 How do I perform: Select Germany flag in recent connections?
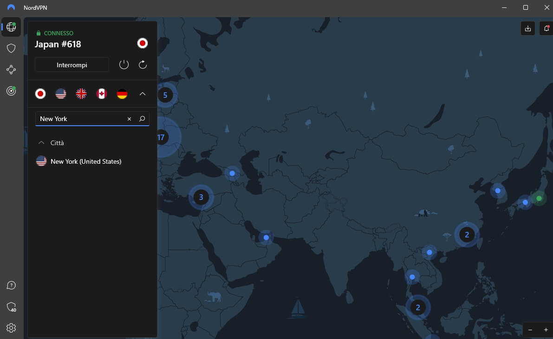[x=122, y=94]
